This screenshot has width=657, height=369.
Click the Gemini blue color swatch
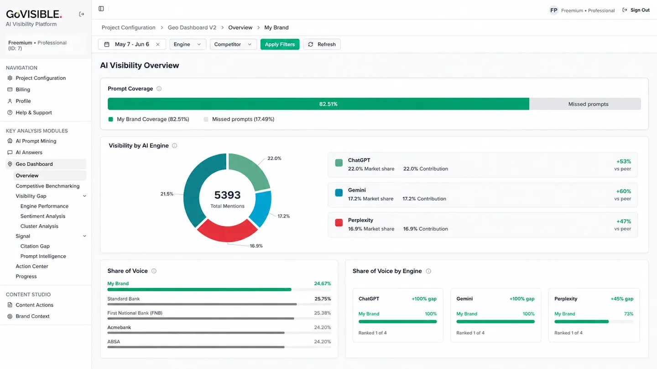(x=339, y=193)
